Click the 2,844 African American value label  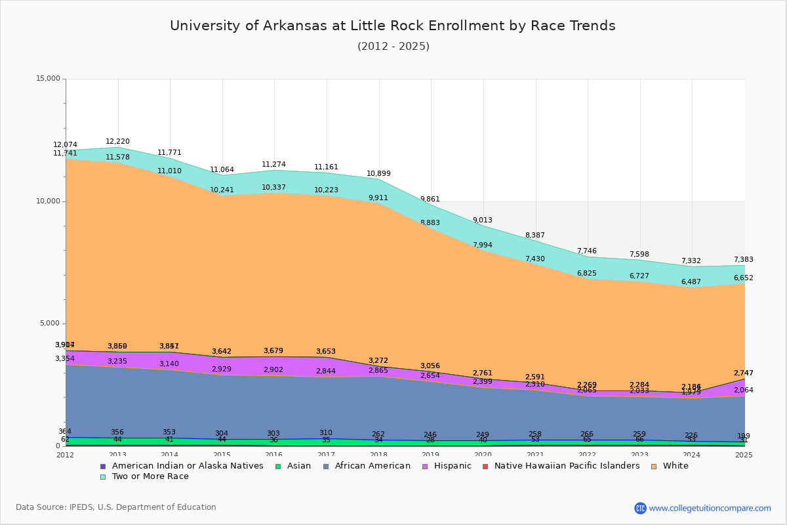(x=327, y=371)
